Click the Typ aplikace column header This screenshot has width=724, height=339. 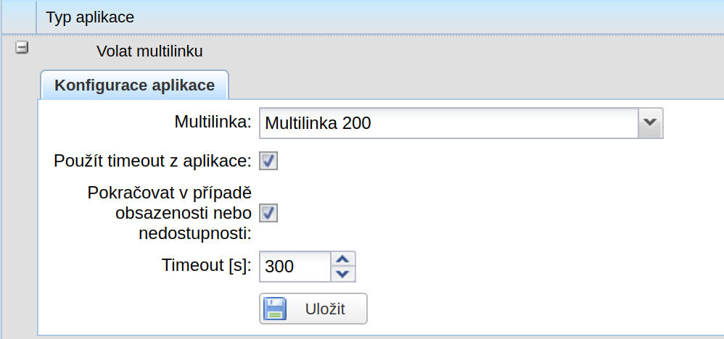90,17
